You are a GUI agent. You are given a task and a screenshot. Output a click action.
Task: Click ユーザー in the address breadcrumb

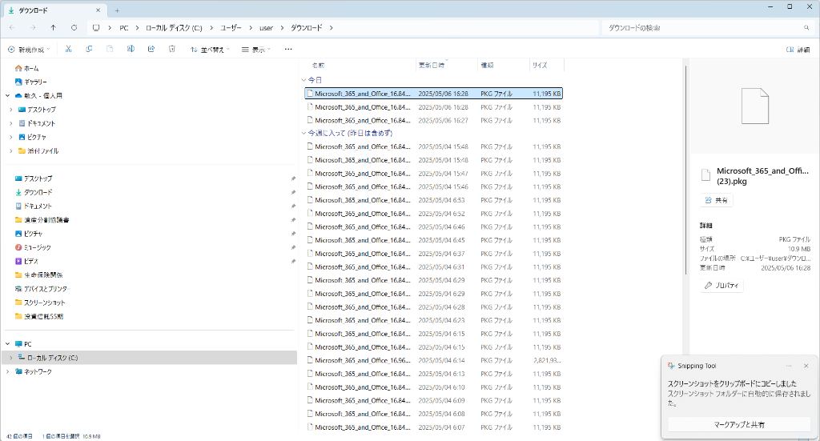pyautogui.click(x=231, y=28)
